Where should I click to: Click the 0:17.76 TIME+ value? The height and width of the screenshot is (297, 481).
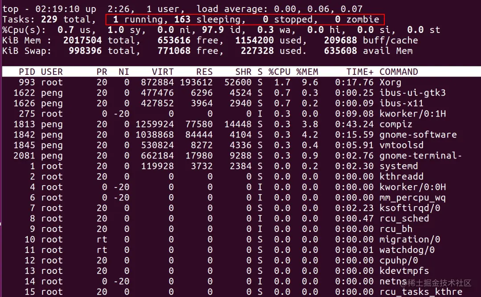click(x=355, y=82)
